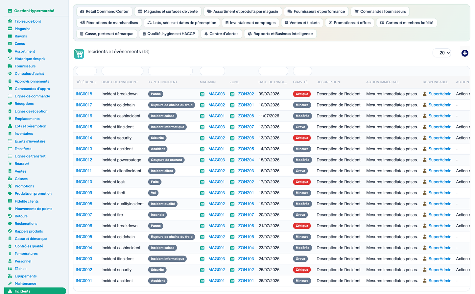Click the Objet de l'incident filter field
This screenshot has width=475, height=294.
coord(122,71)
